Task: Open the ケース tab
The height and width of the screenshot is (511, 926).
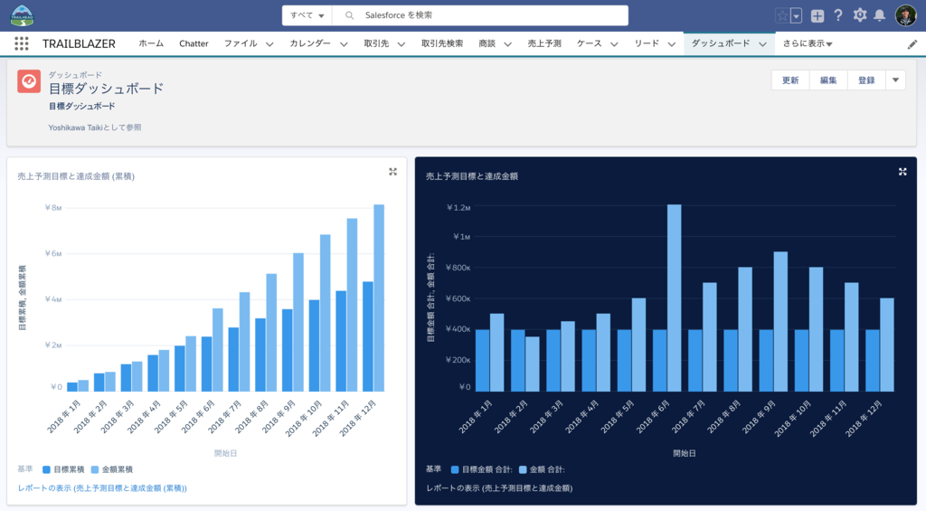Action: pyautogui.click(x=590, y=43)
